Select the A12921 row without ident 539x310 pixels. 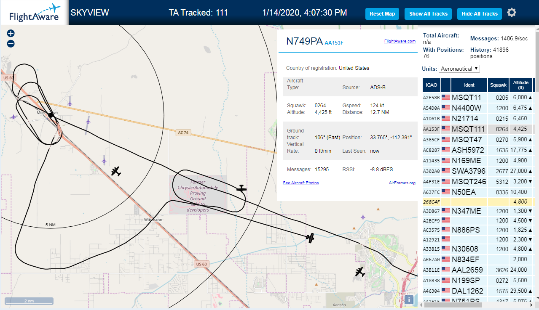(478, 239)
